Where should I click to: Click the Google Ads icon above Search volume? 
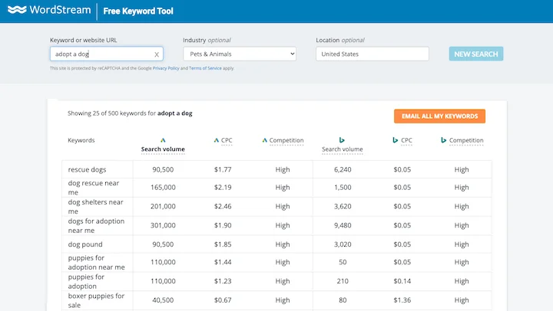tap(163, 140)
